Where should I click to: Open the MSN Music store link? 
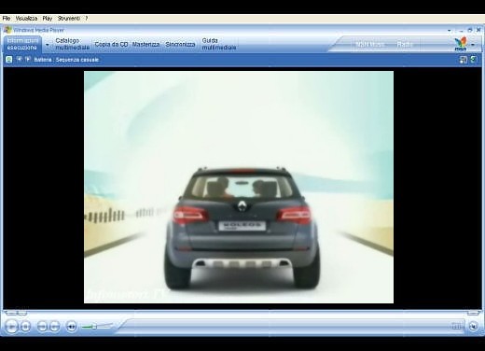[369, 45]
